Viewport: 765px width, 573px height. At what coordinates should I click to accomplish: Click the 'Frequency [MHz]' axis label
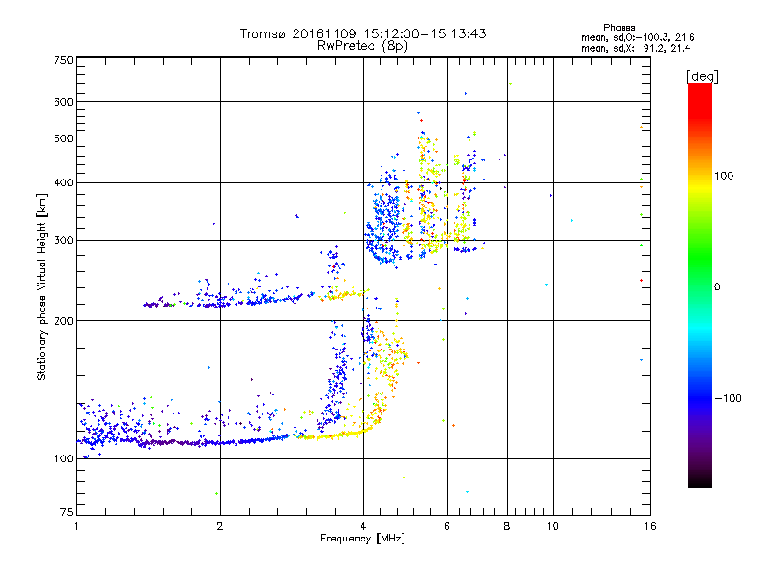coord(362,539)
